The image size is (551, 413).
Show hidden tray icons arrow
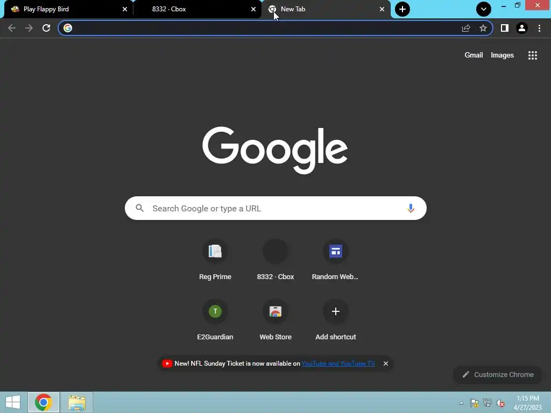click(x=461, y=403)
